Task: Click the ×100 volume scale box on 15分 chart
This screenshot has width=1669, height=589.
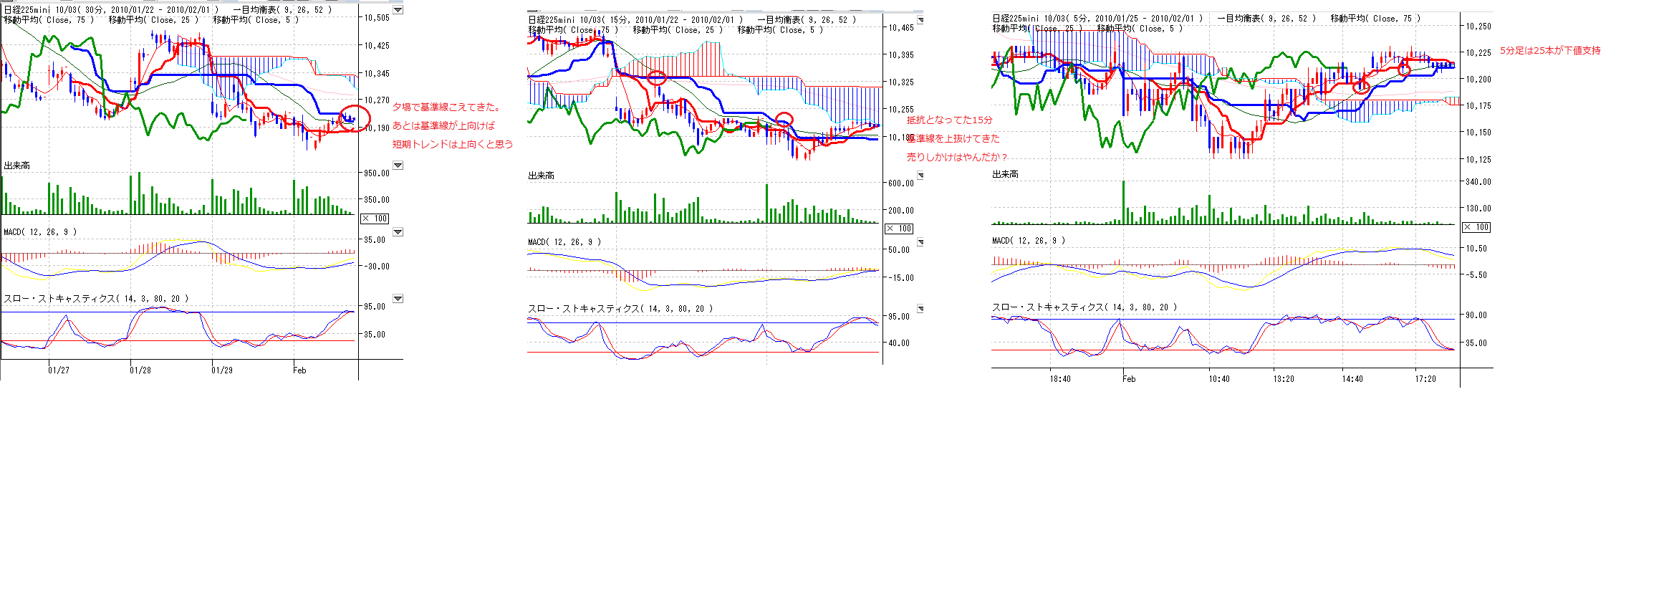Action: [899, 229]
